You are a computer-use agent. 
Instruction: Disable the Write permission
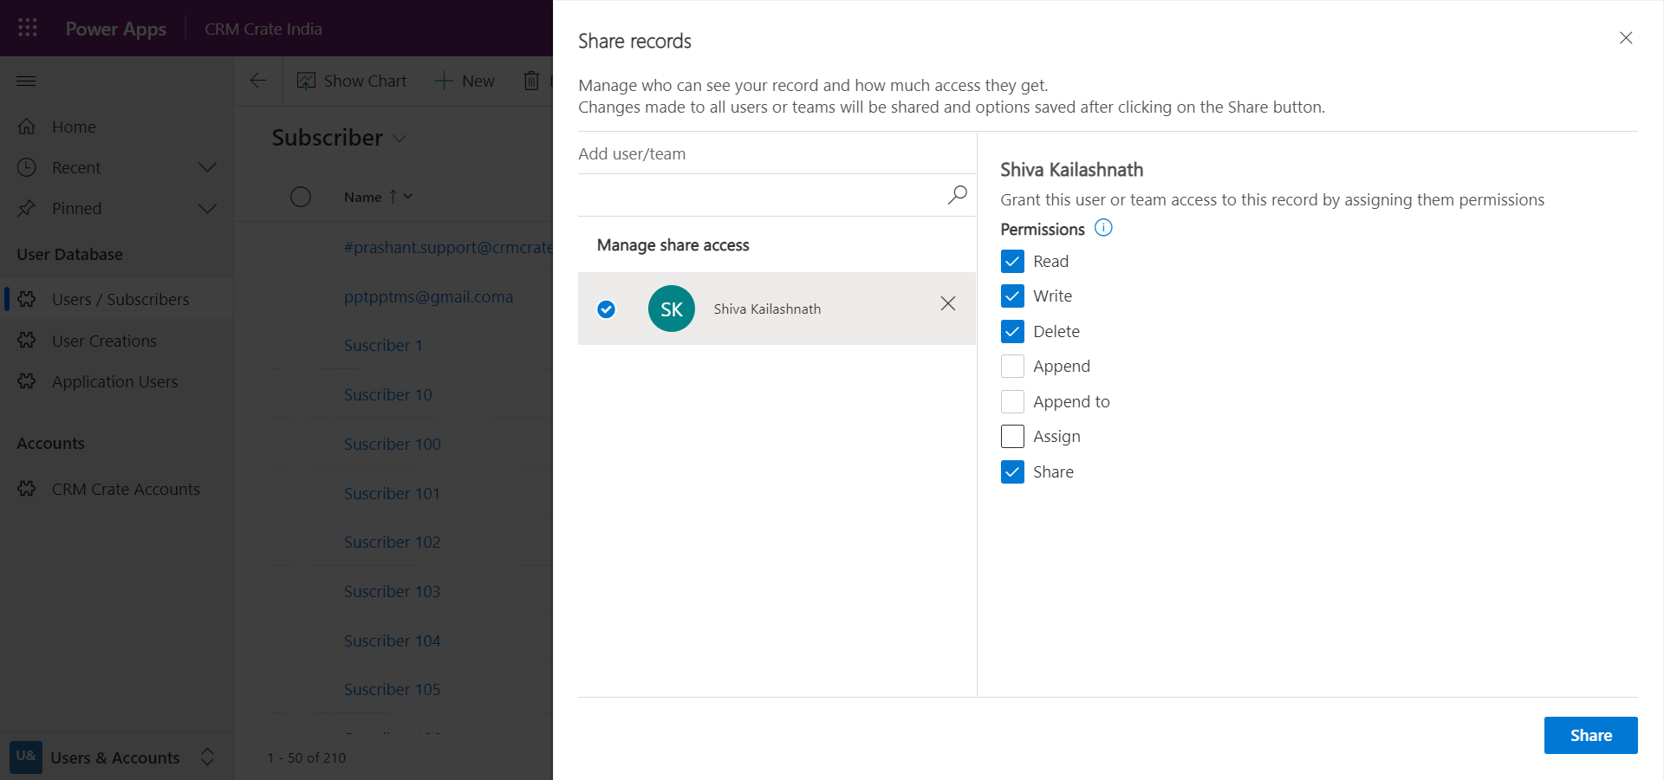point(1011,296)
